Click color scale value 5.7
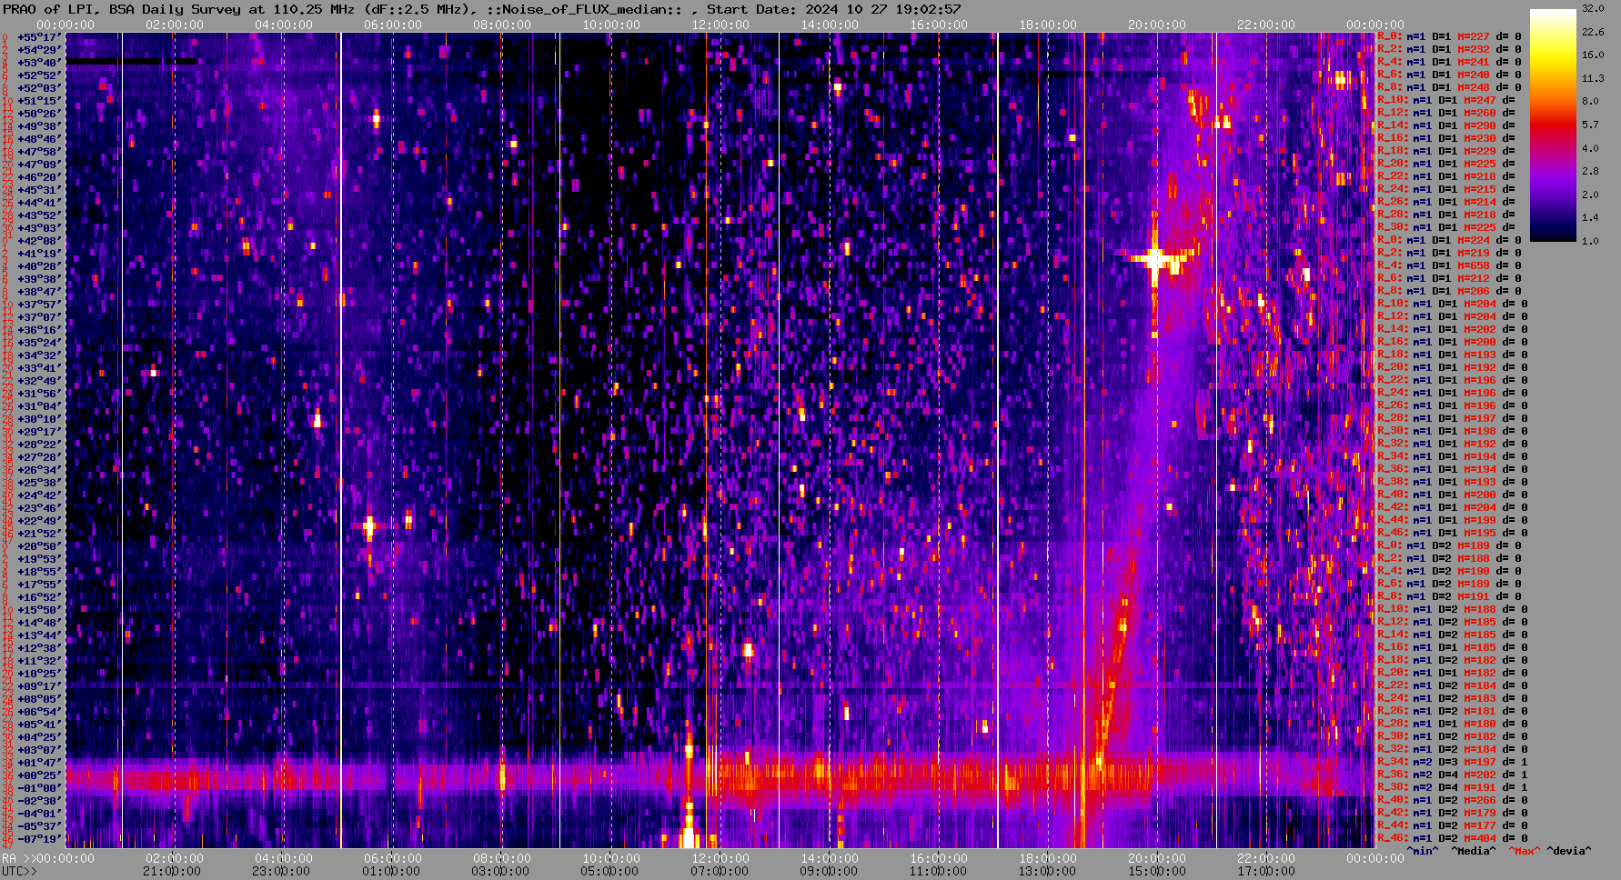The image size is (1621, 880). 1590,125
